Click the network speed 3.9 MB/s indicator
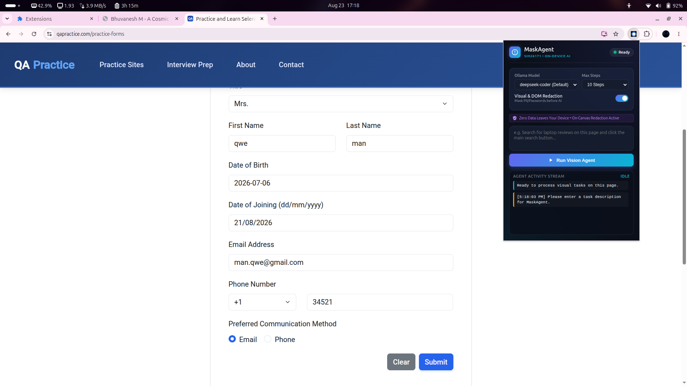Image resolution: width=687 pixels, height=386 pixels. 93,6
